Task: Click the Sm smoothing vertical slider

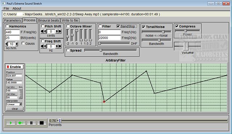Action: [21, 94]
